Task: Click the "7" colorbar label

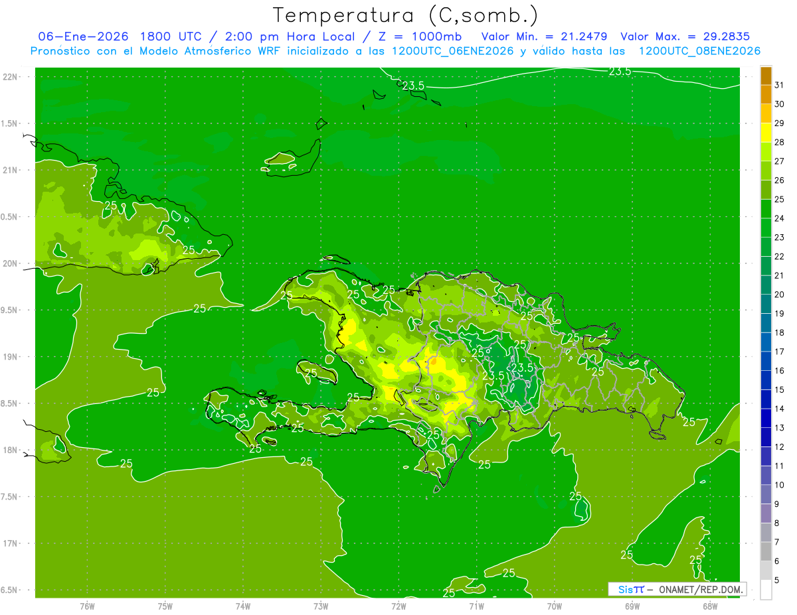Action: (x=776, y=542)
